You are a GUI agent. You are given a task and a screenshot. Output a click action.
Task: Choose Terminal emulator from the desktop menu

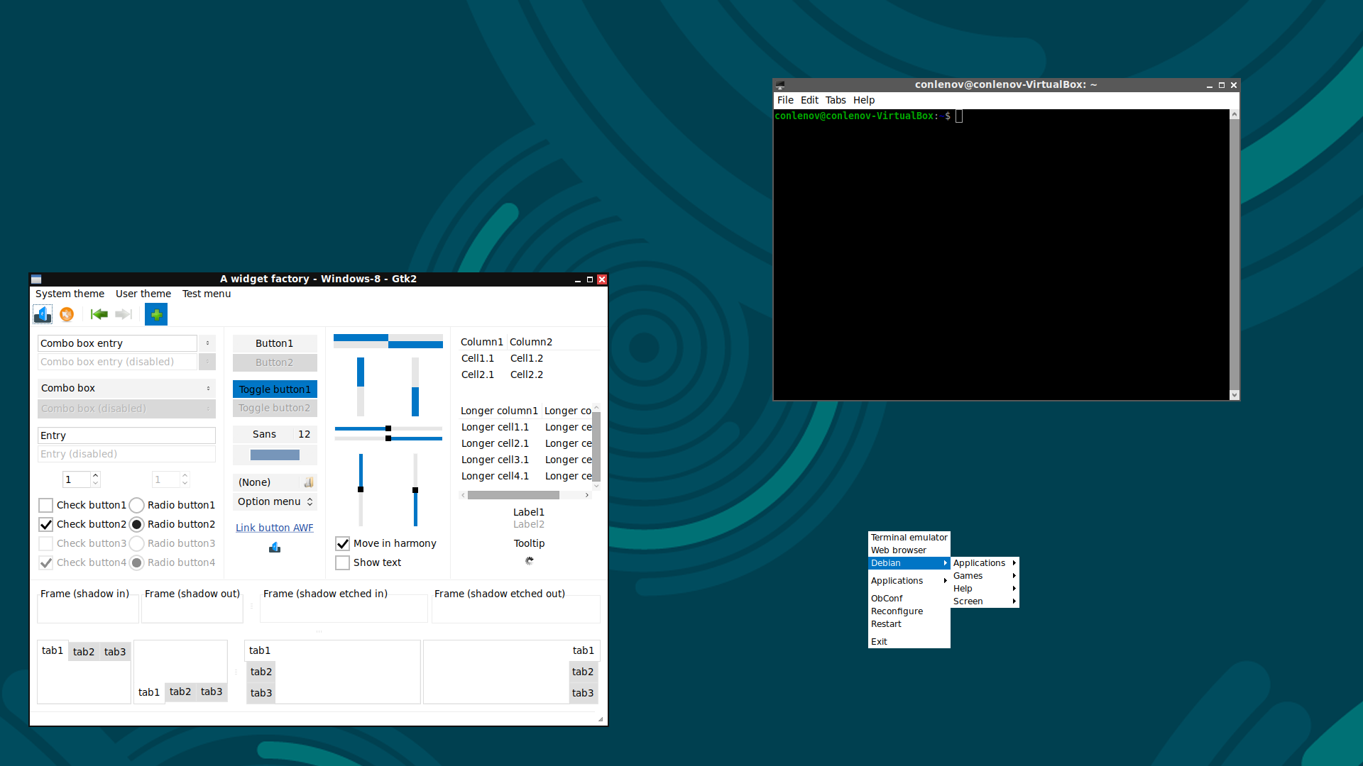pyautogui.click(x=909, y=538)
